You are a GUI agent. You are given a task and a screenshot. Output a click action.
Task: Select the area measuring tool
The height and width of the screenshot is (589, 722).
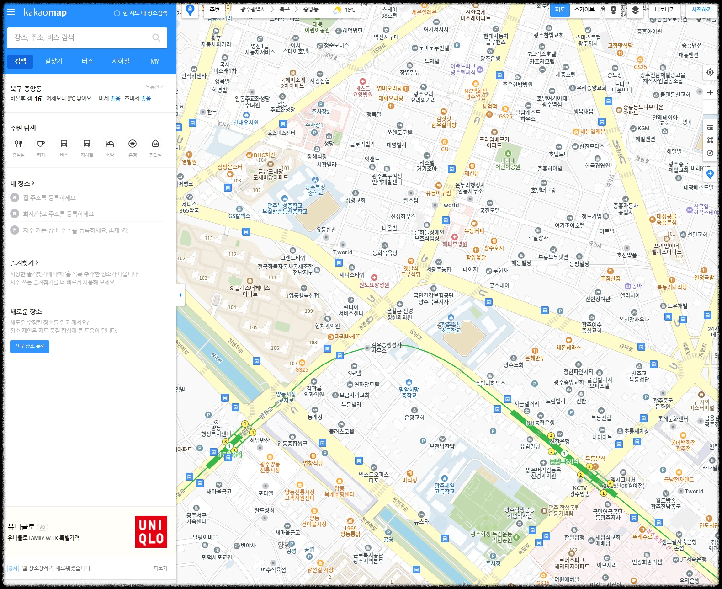[x=710, y=140]
